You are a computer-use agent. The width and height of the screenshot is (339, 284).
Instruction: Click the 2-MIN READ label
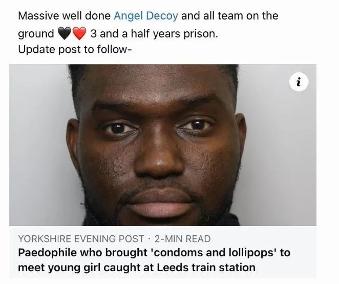click(x=182, y=239)
